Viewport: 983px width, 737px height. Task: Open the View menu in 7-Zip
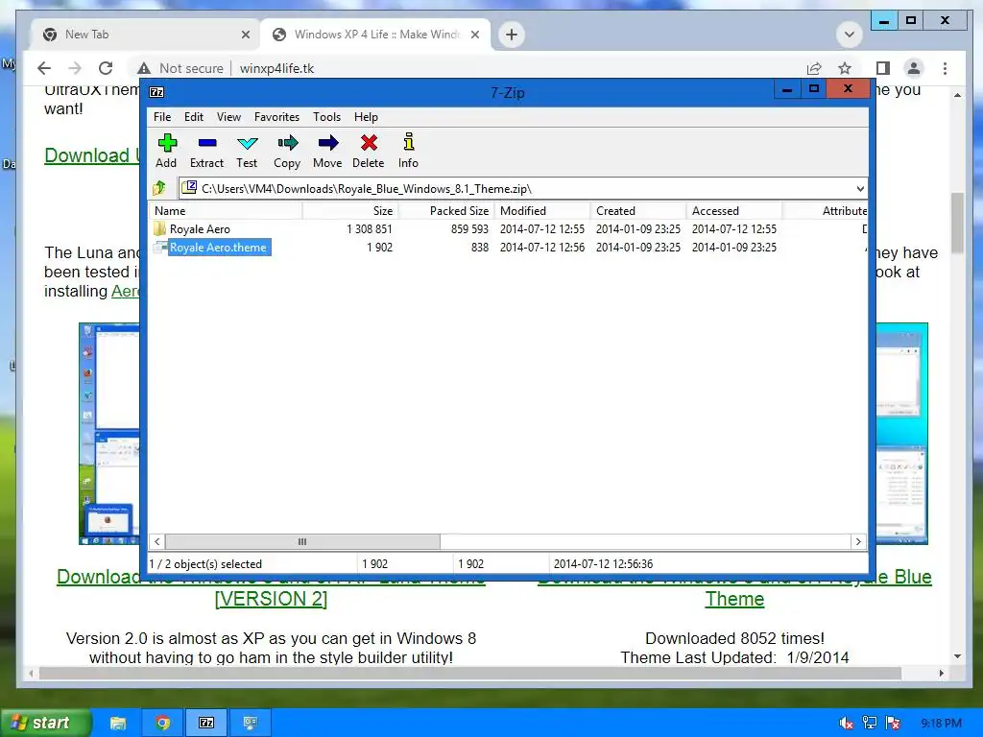click(x=228, y=116)
